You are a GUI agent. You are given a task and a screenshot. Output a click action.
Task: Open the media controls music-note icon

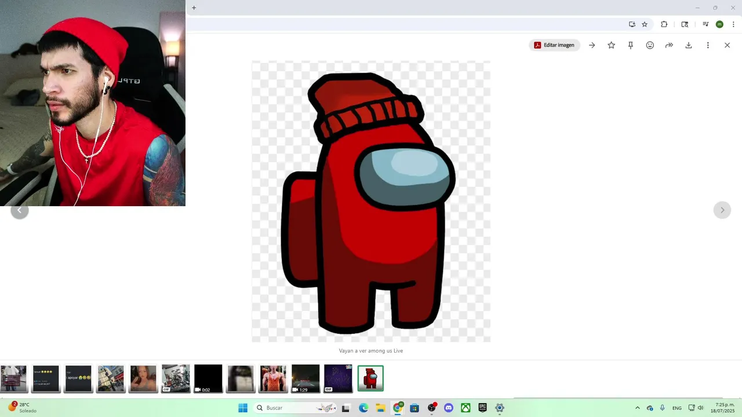pyautogui.click(x=705, y=24)
